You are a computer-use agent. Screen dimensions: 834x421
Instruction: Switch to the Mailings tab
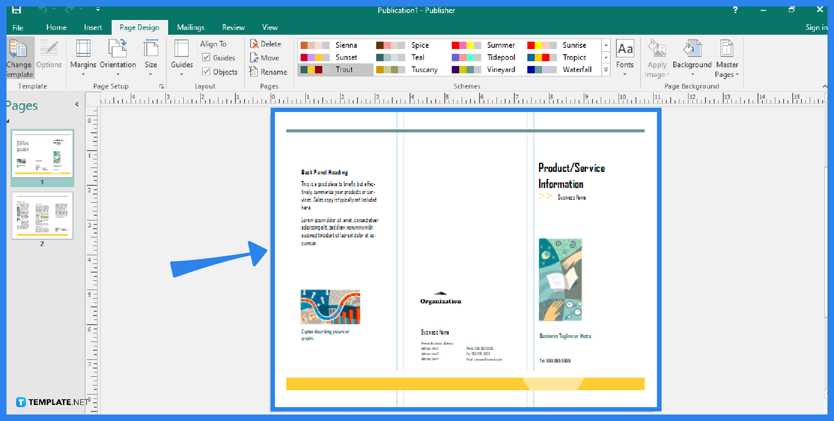[191, 27]
